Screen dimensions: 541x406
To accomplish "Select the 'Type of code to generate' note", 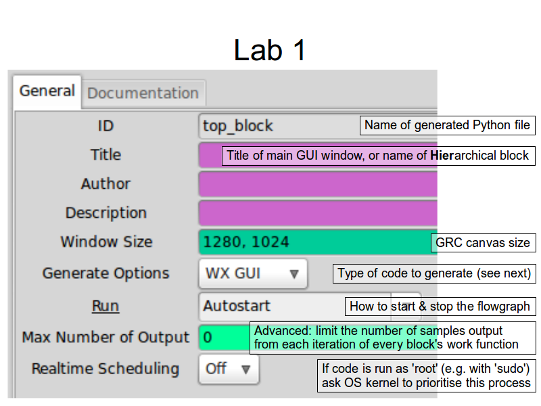I will pyautogui.click(x=434, y=274).
